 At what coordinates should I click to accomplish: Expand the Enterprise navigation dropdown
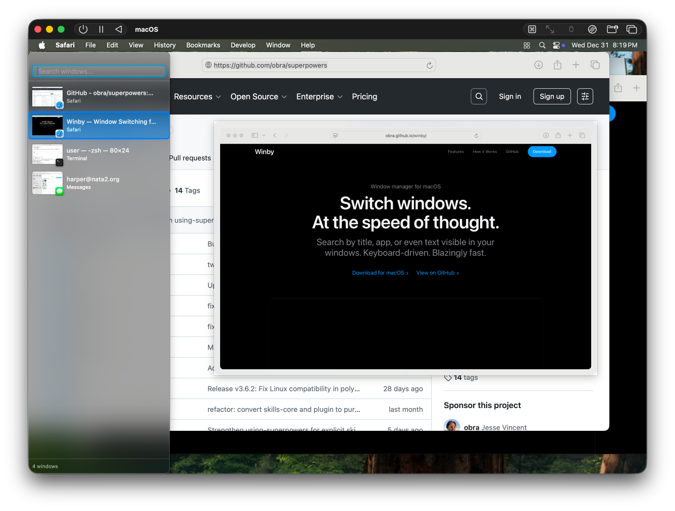pos(319,96)
